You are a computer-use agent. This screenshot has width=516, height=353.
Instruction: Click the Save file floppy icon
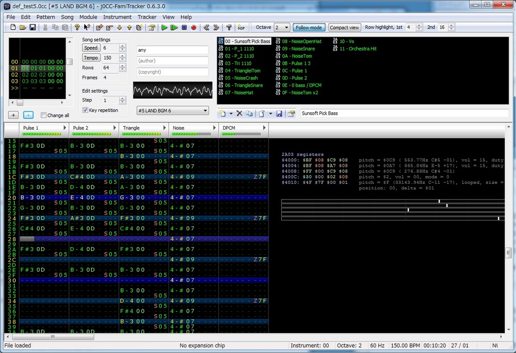coord(32,27)
